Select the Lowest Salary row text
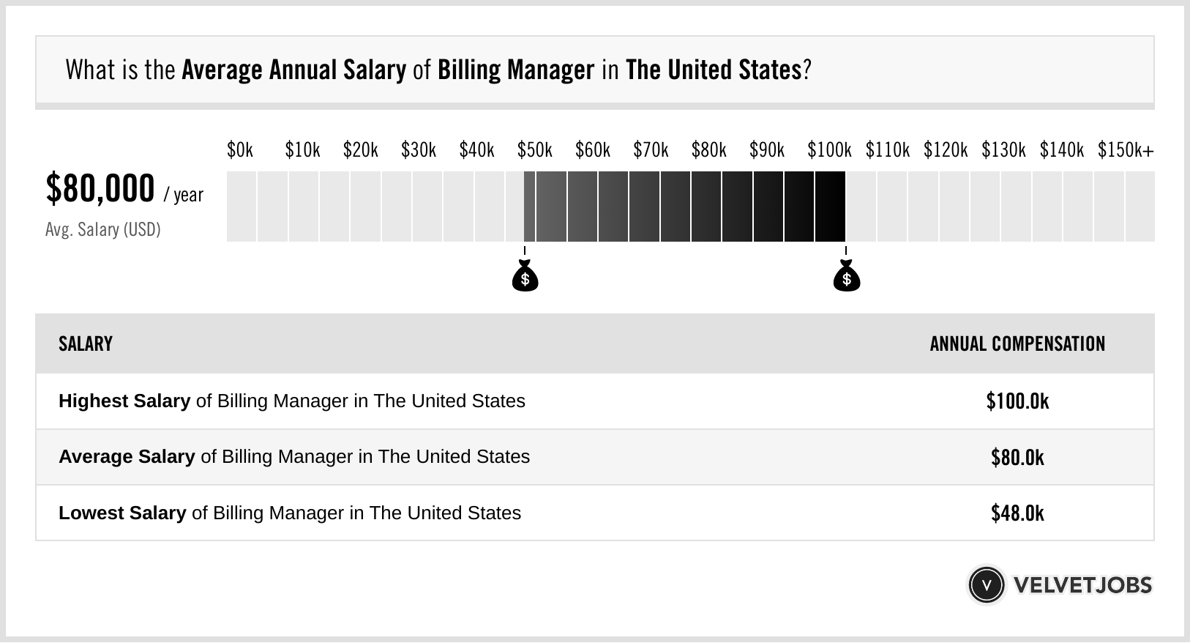 tap(290, 513)
